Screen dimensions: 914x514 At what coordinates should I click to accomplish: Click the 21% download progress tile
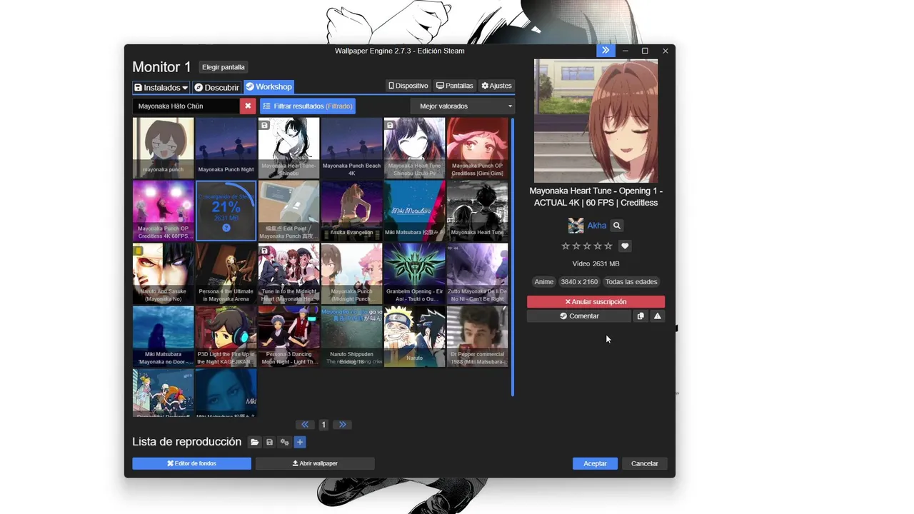226,211
